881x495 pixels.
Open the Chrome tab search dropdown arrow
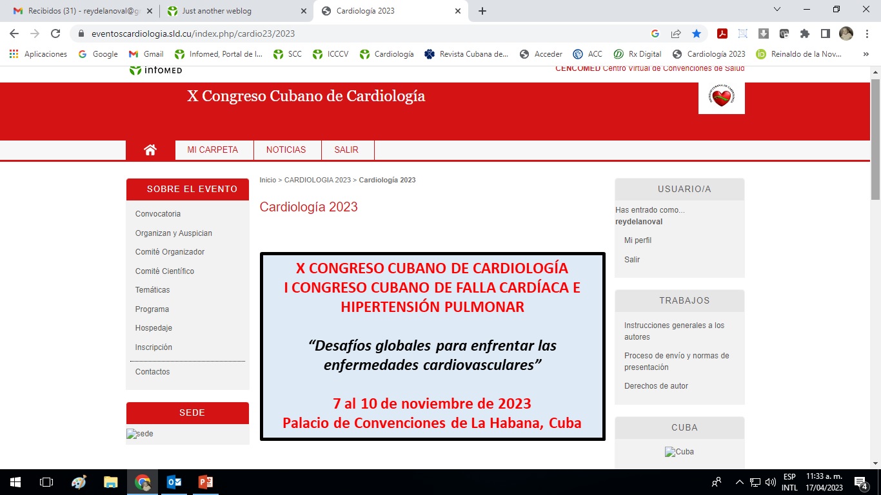pyautogui.click(x=777, y=10)
